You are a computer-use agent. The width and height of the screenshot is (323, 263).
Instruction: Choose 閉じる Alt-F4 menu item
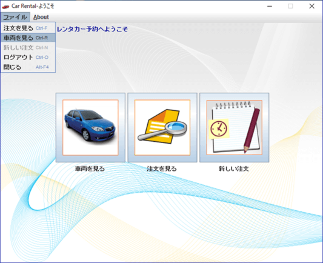click(x=28, y=67)
